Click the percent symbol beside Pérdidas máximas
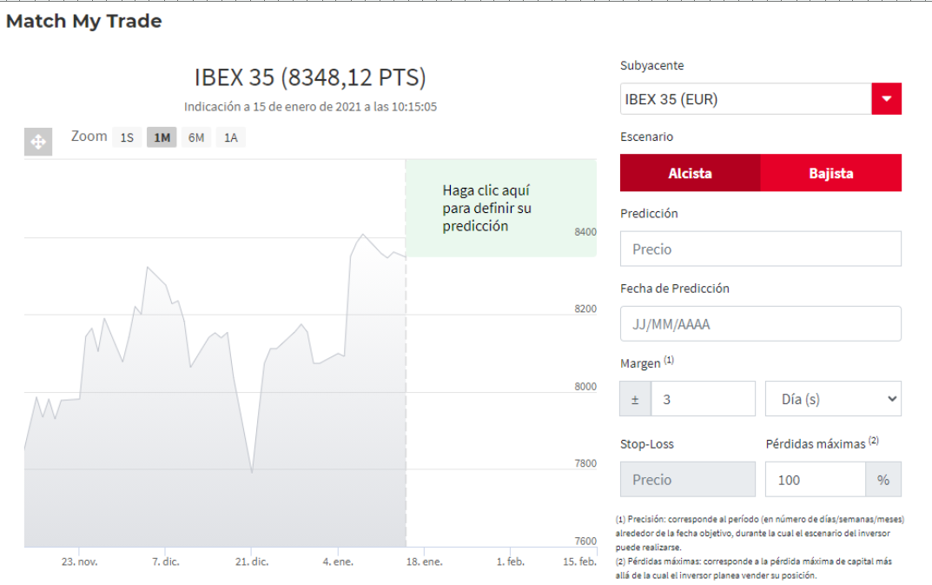Screen dimensions: 932x585 click(x=883, y=479)
